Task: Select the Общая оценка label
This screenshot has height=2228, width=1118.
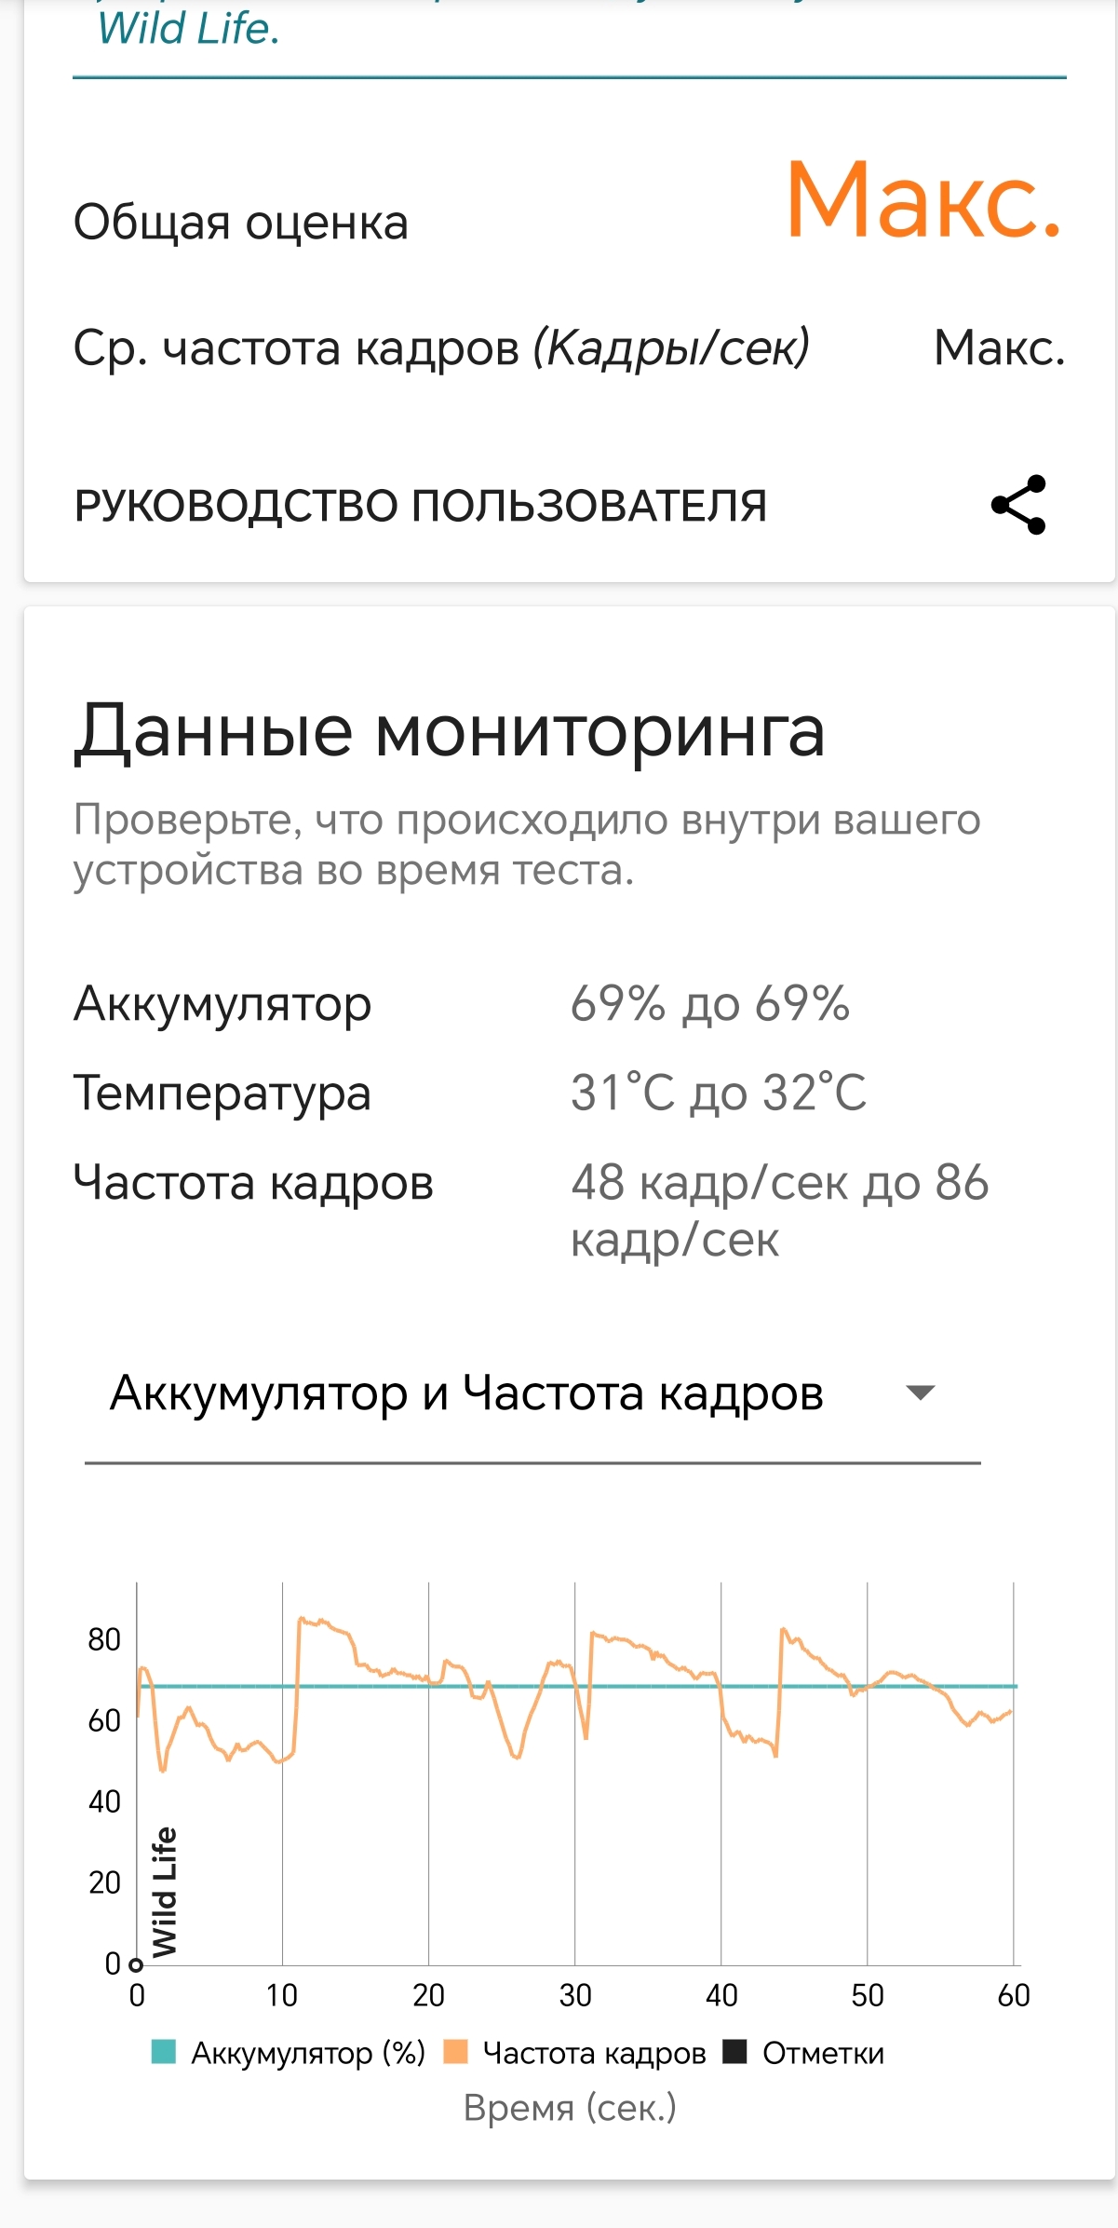Action: coord(241,223)
